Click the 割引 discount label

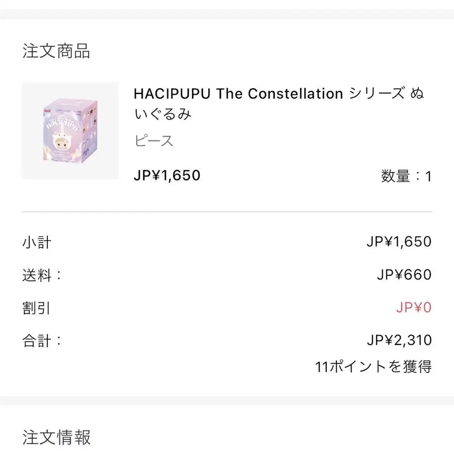(x=36, y=308)
